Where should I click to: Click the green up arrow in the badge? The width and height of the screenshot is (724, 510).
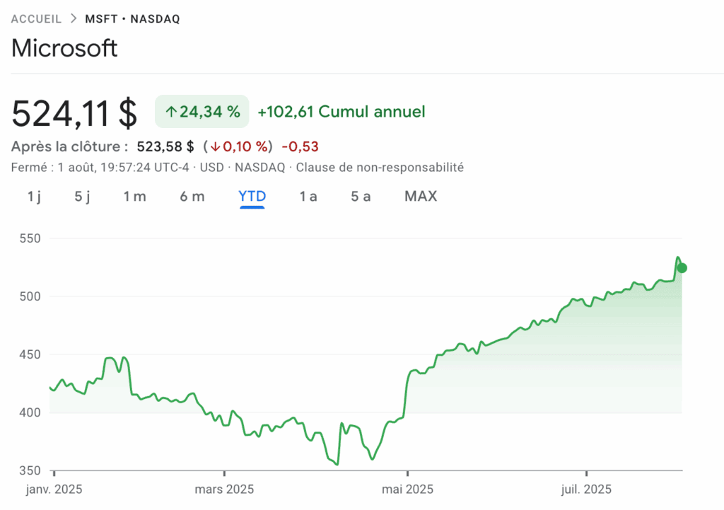(x=171, y=112)
